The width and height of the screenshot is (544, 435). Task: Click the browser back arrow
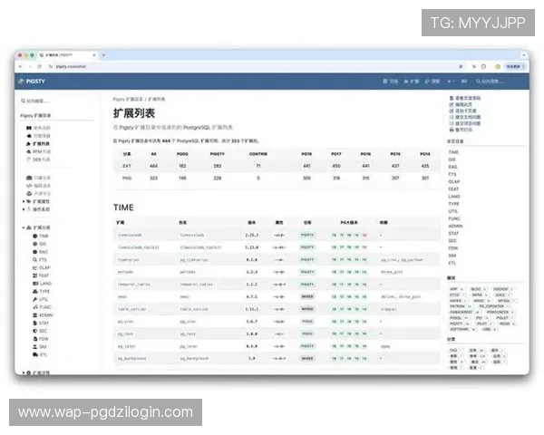[x=20, y=66]
